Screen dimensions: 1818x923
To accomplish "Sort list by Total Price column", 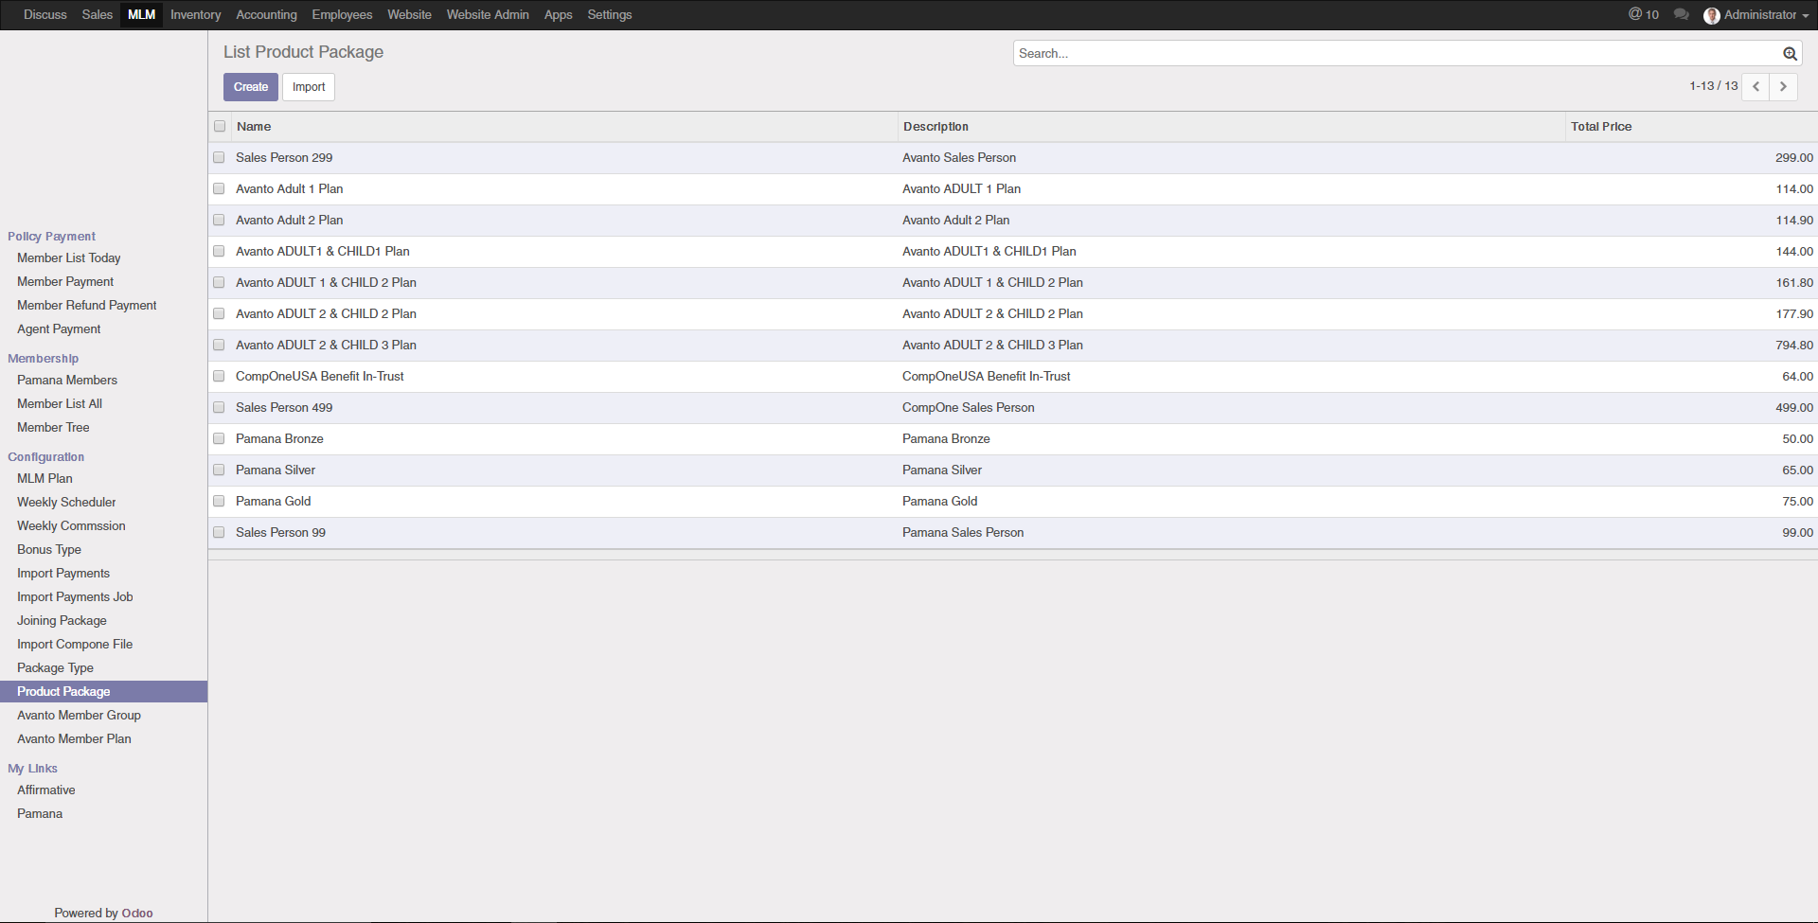I will click(x=1600, y=126).
